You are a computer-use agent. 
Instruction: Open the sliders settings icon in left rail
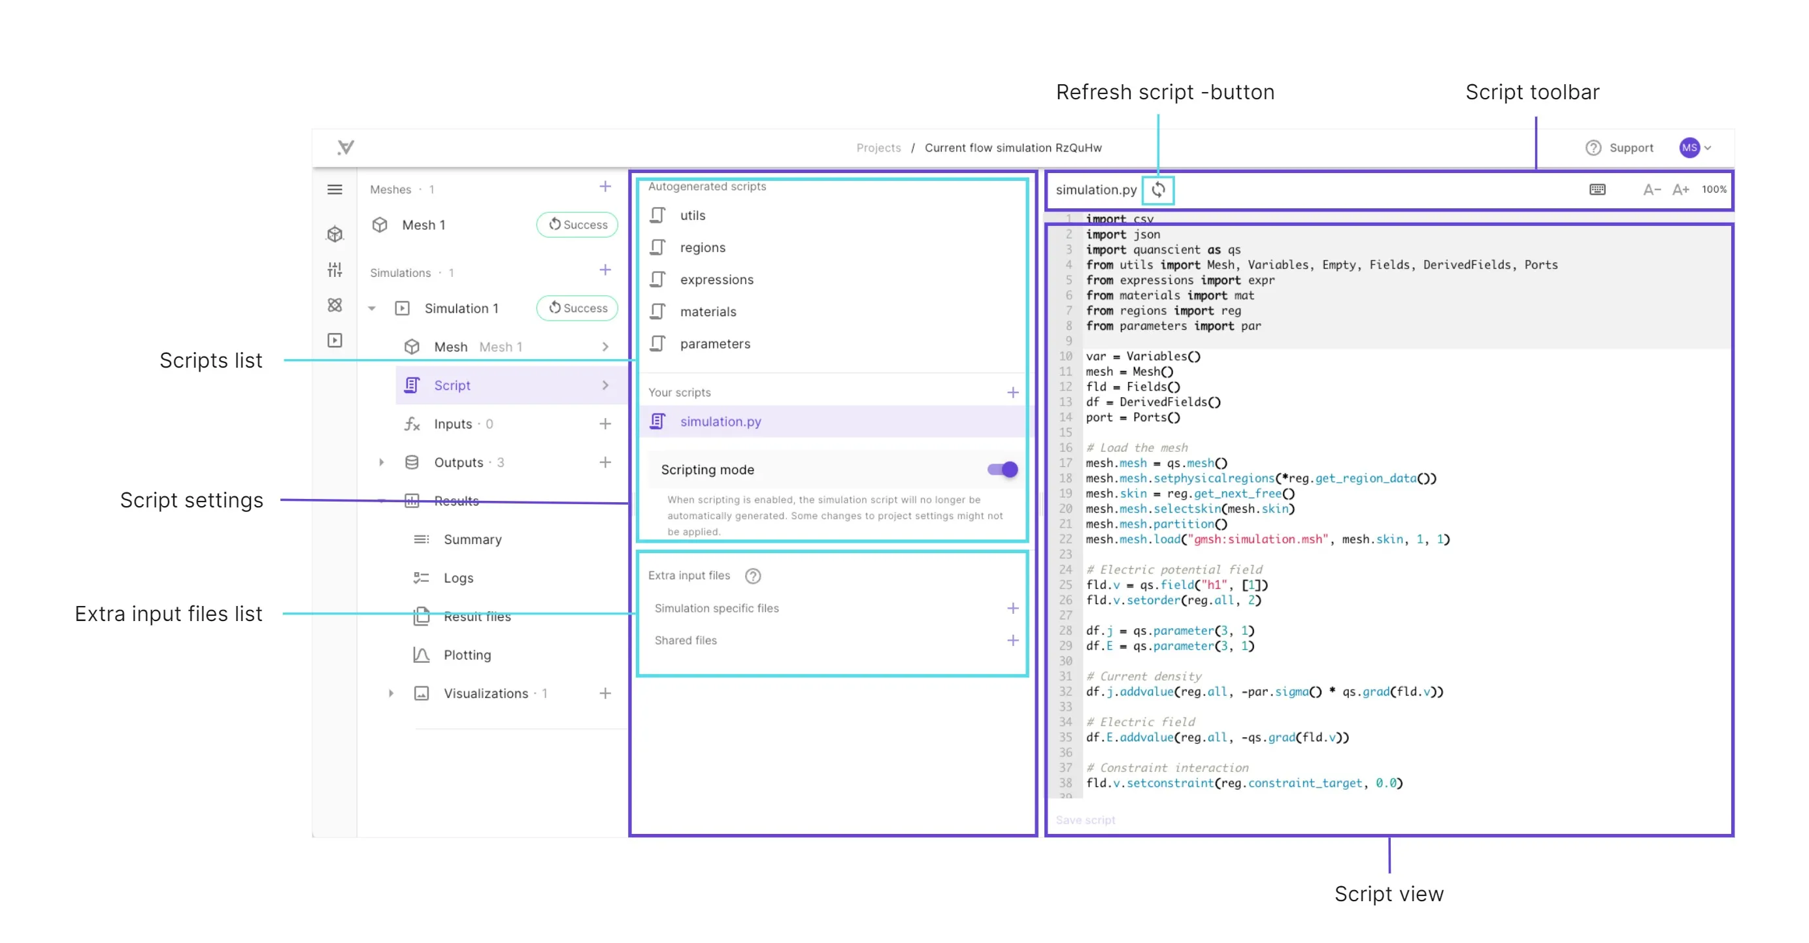coord(335,270)
